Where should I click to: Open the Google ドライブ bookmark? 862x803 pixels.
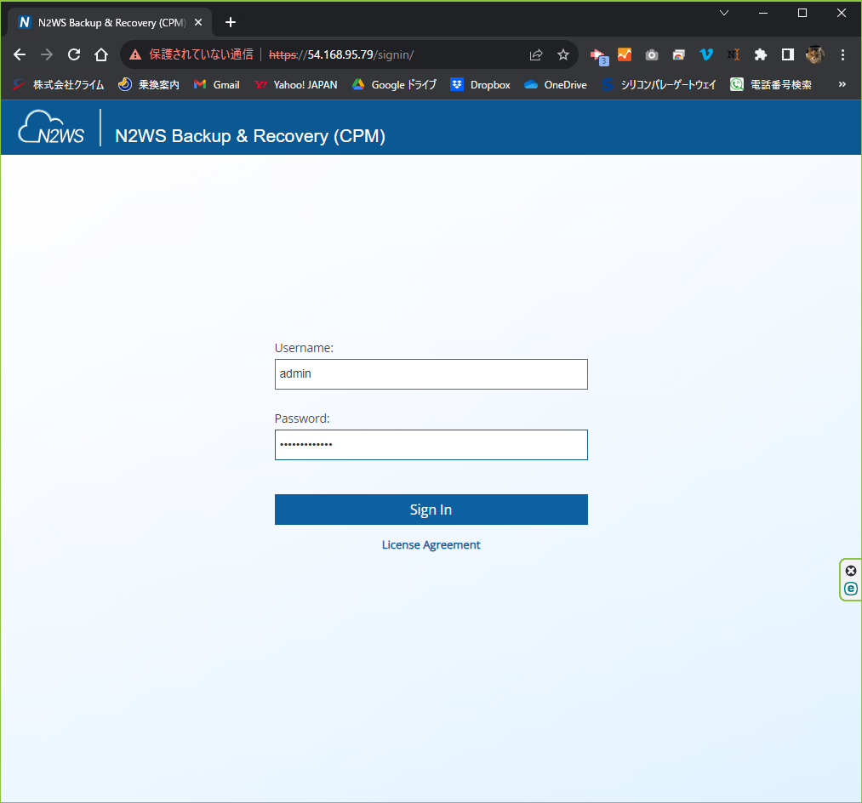[x=394, y=85]
